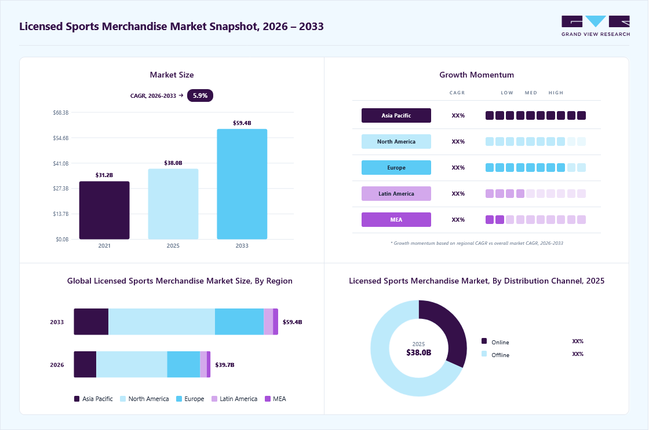649x430 pixels.
Task: Select the 2025 market size bar
Action: click(x=173, y=204)
